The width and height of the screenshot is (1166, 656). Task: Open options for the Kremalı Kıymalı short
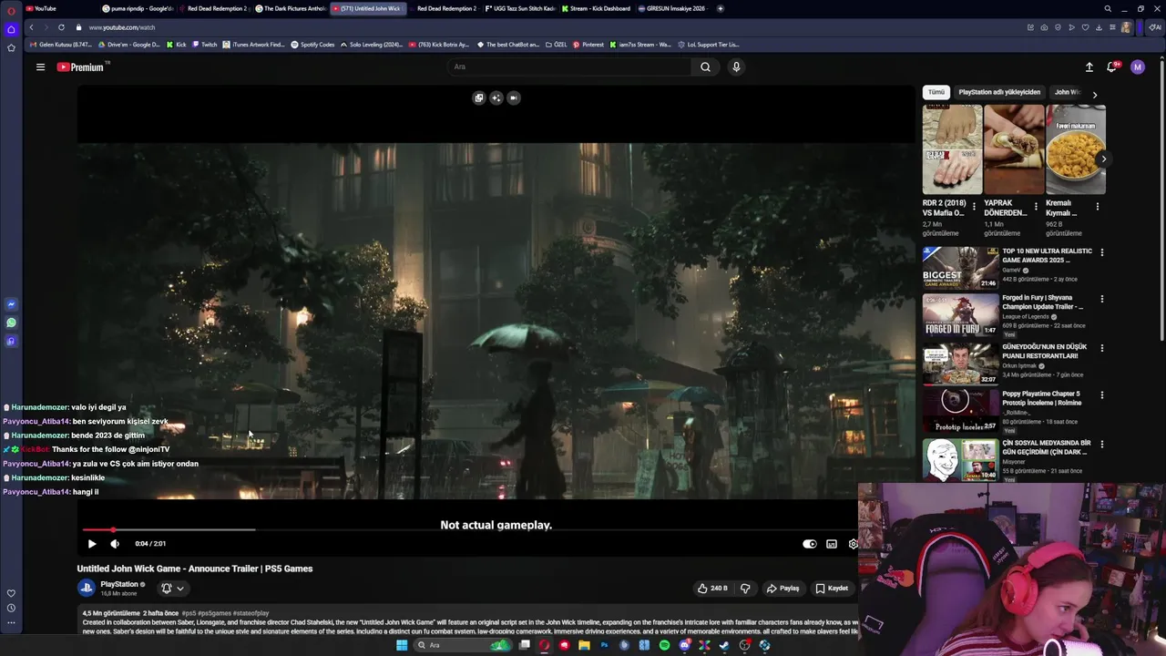tap(1098, 207)
